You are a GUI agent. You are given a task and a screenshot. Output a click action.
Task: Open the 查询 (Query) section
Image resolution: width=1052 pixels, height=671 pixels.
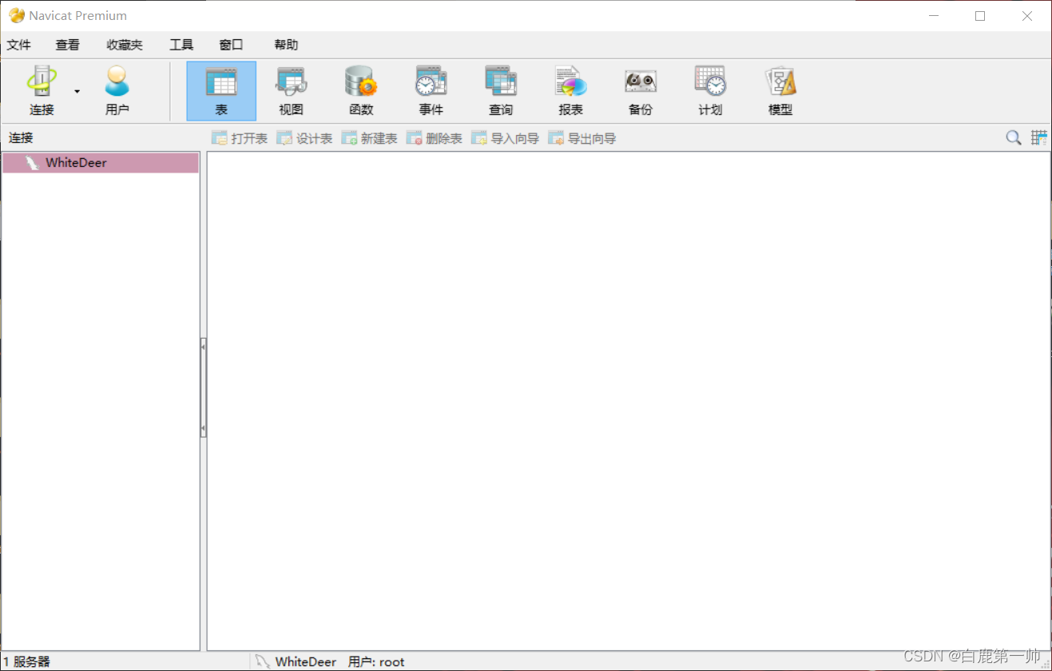click(501, 91)
